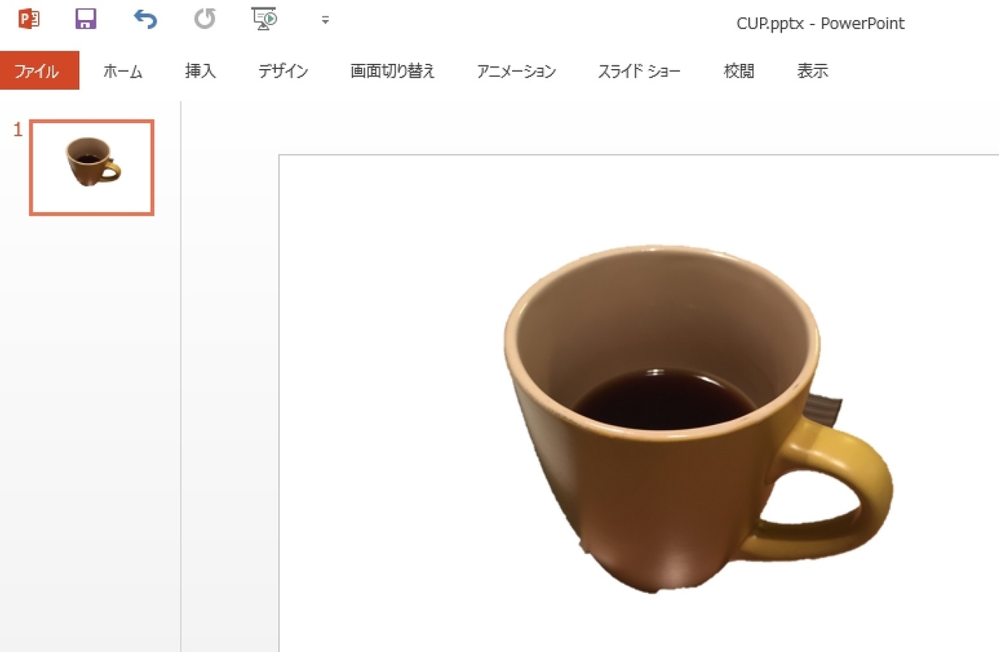Open the 挿入 ribbon tab
Screen dimensions: 999x652
(201, 72)
